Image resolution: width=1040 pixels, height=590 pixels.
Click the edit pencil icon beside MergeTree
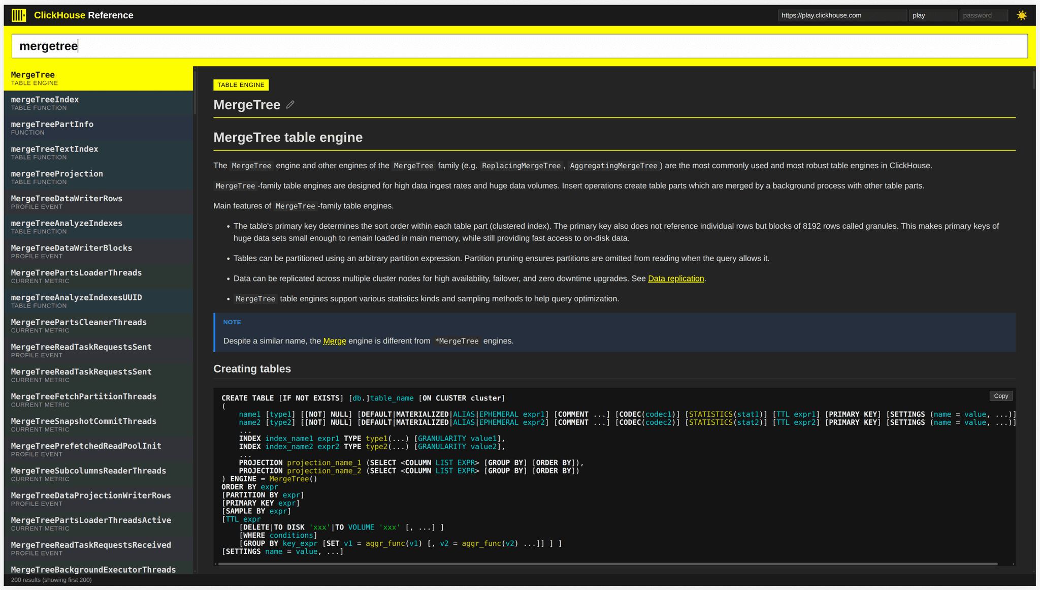pyautogui.click(x=290, y=105)
